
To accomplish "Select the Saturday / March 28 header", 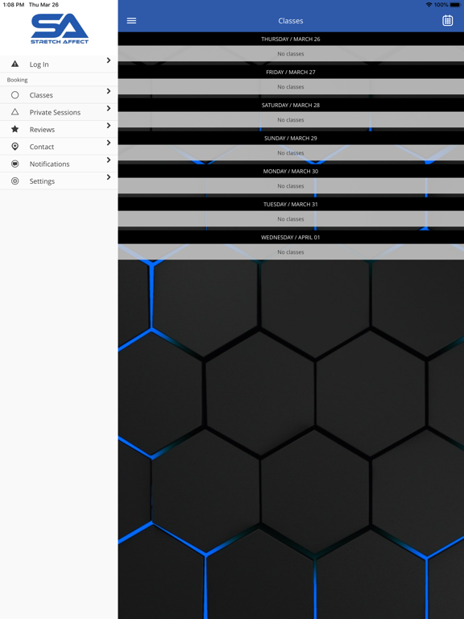I will (x=291, y=105).
